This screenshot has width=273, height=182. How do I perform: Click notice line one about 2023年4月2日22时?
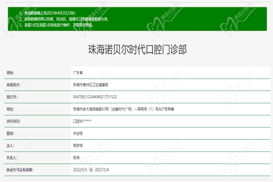[47, 13]
